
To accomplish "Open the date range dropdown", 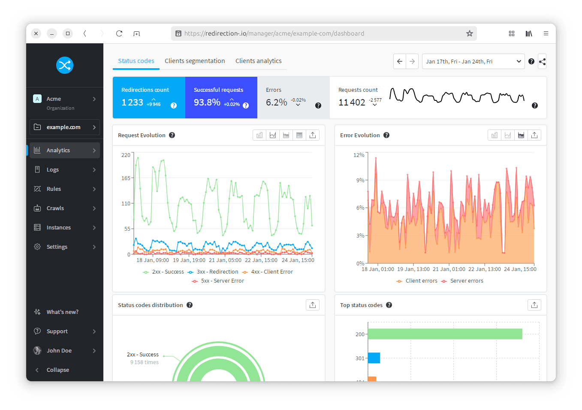I will pyautogui.click(x=473, y=61).
